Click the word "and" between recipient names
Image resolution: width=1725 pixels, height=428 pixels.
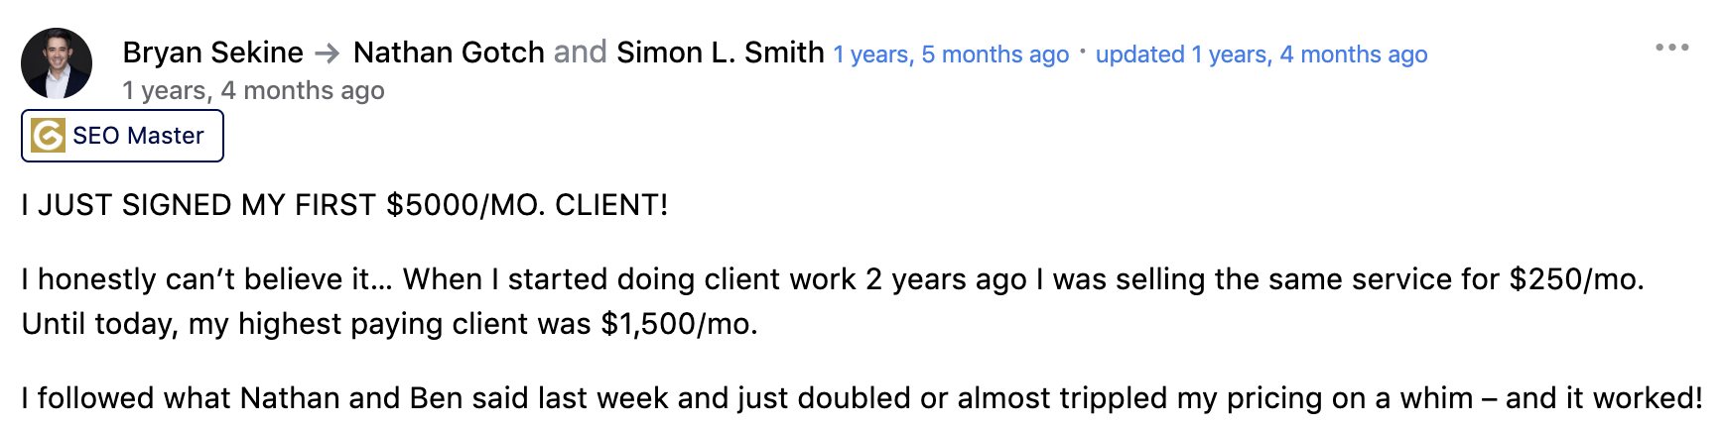pos(580,53)
